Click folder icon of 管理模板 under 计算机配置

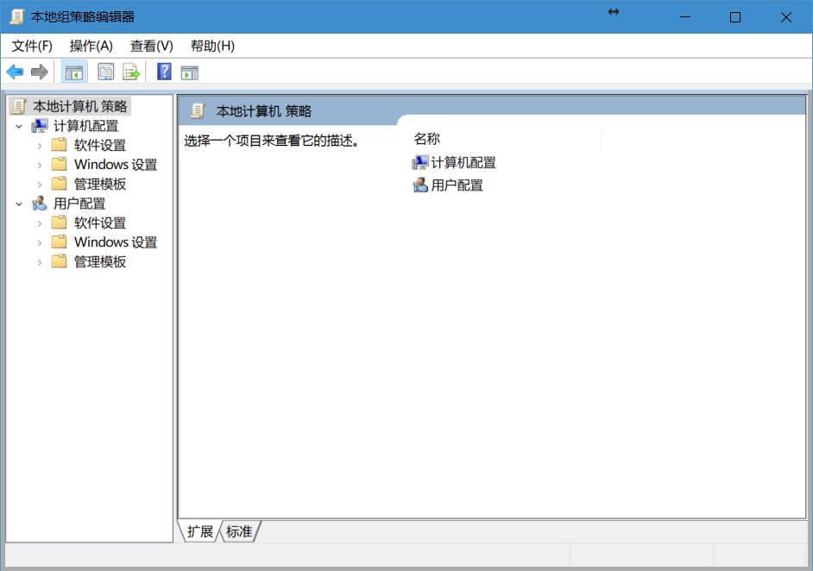click(x=59, y=184)
